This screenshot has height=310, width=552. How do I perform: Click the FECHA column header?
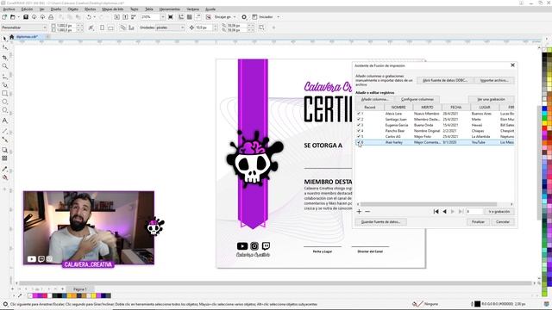tap(456, 107)
